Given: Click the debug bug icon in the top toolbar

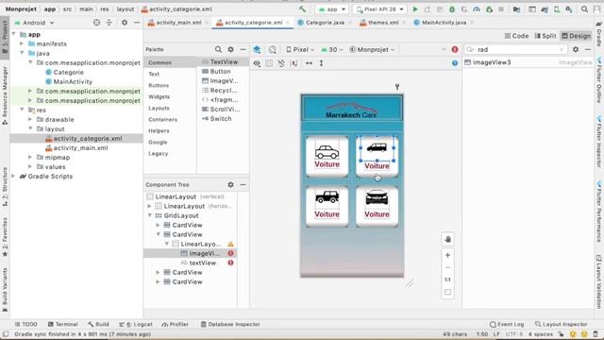Looking at the screenshot, I should (x=452, y=8).
